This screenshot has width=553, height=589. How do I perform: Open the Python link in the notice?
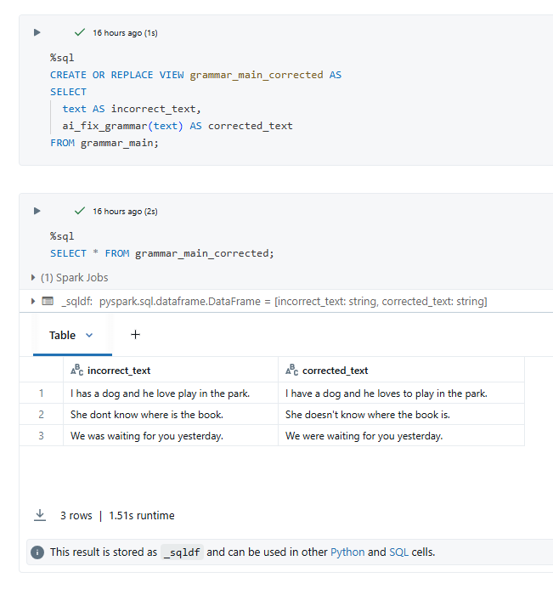(347, 552)
